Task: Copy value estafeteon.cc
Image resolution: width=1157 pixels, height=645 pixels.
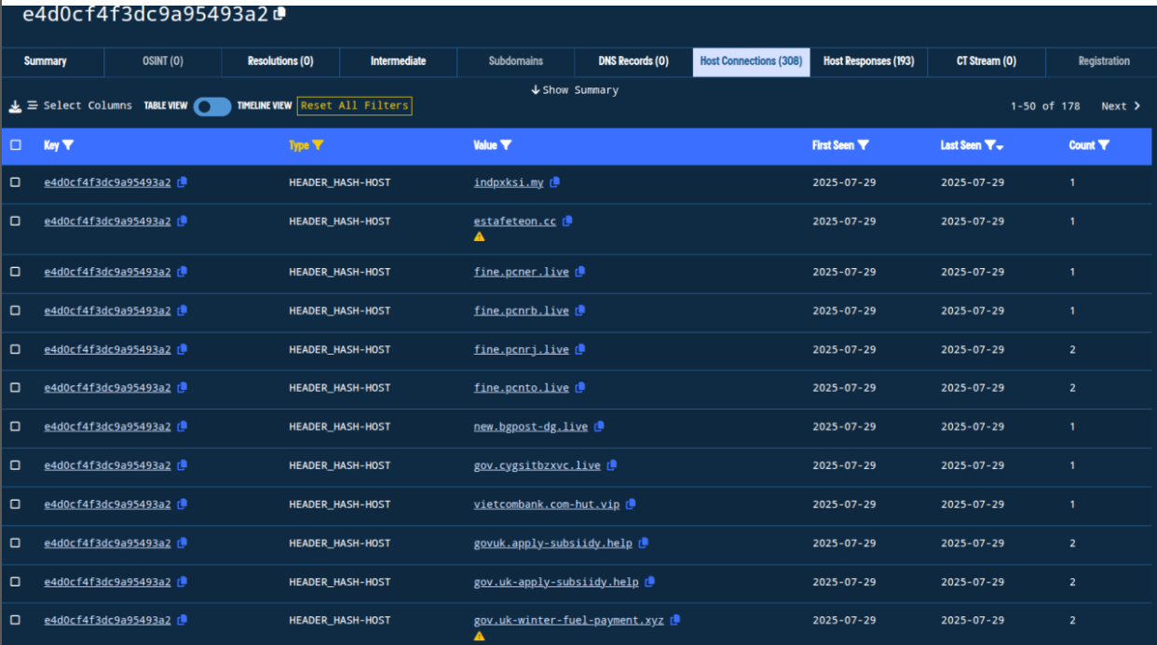Action: pos(567,222)
